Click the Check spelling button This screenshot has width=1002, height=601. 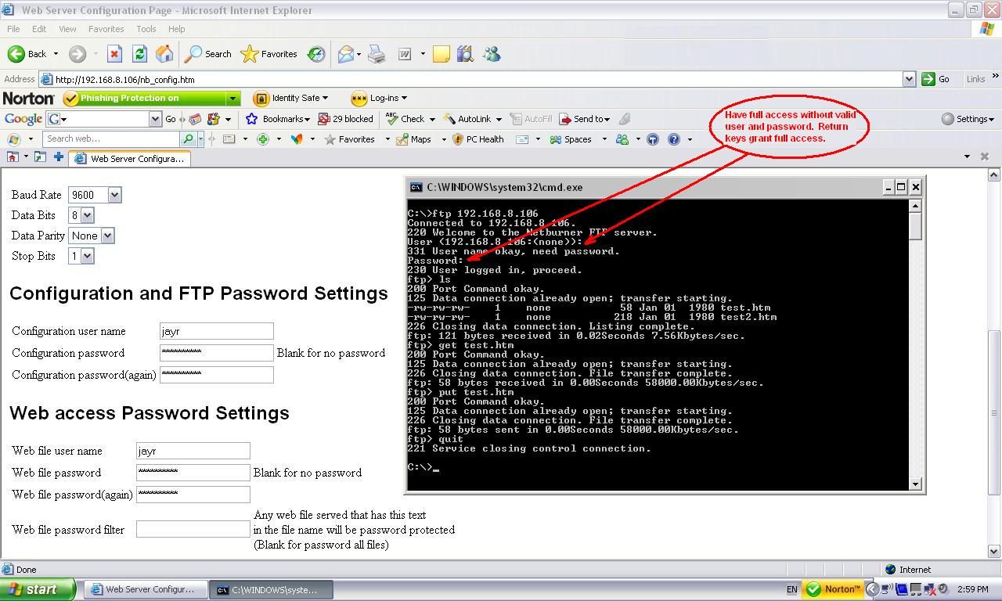tap(405, 119)
